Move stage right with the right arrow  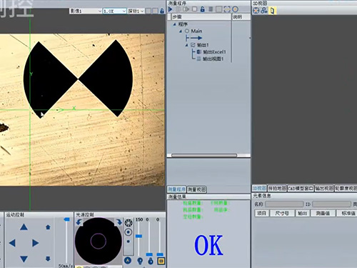click(x=36, y=243)
